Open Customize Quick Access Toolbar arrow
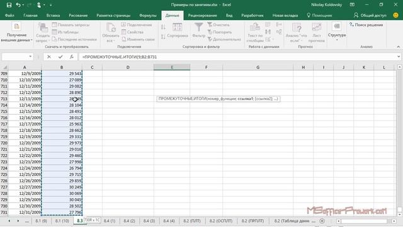The height and width of the screenshot is (227, 403). 50,5
